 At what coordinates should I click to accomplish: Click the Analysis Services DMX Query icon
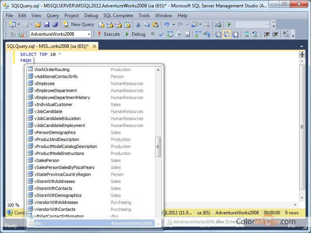coord(119,24)
